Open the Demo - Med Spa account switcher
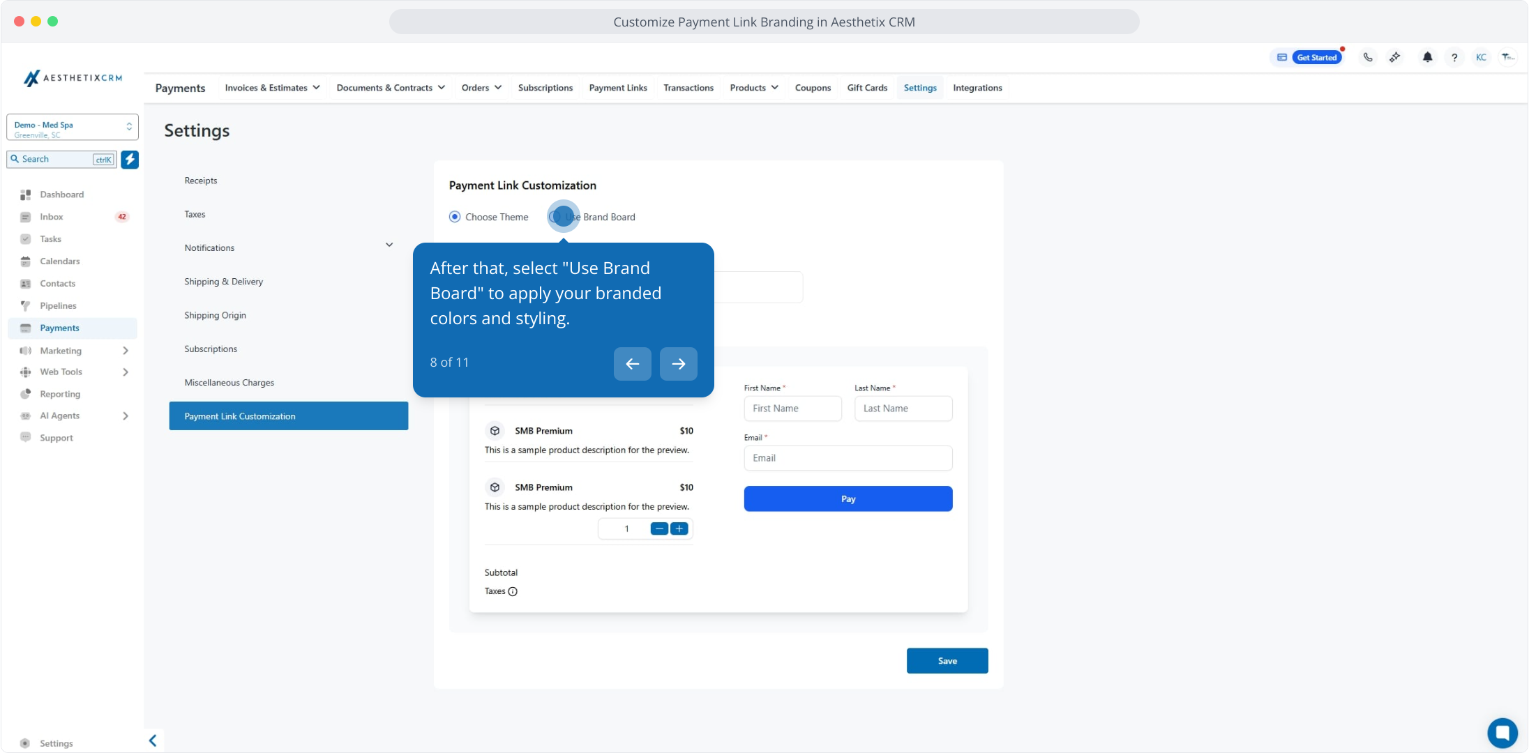1529x753 pixels. pos(73,128)
